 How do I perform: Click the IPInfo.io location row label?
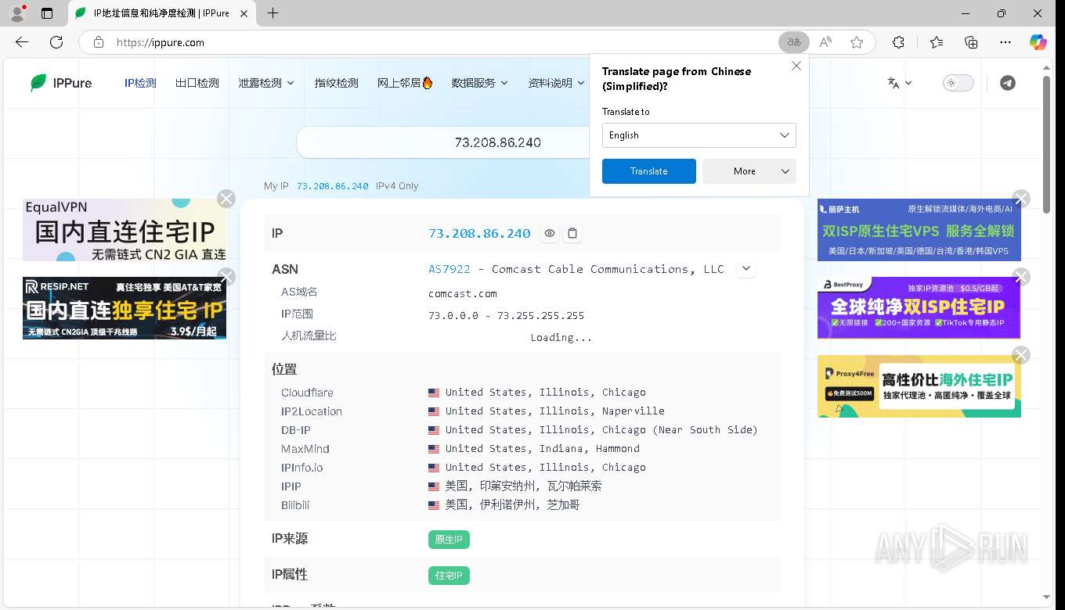pos(302,468)
